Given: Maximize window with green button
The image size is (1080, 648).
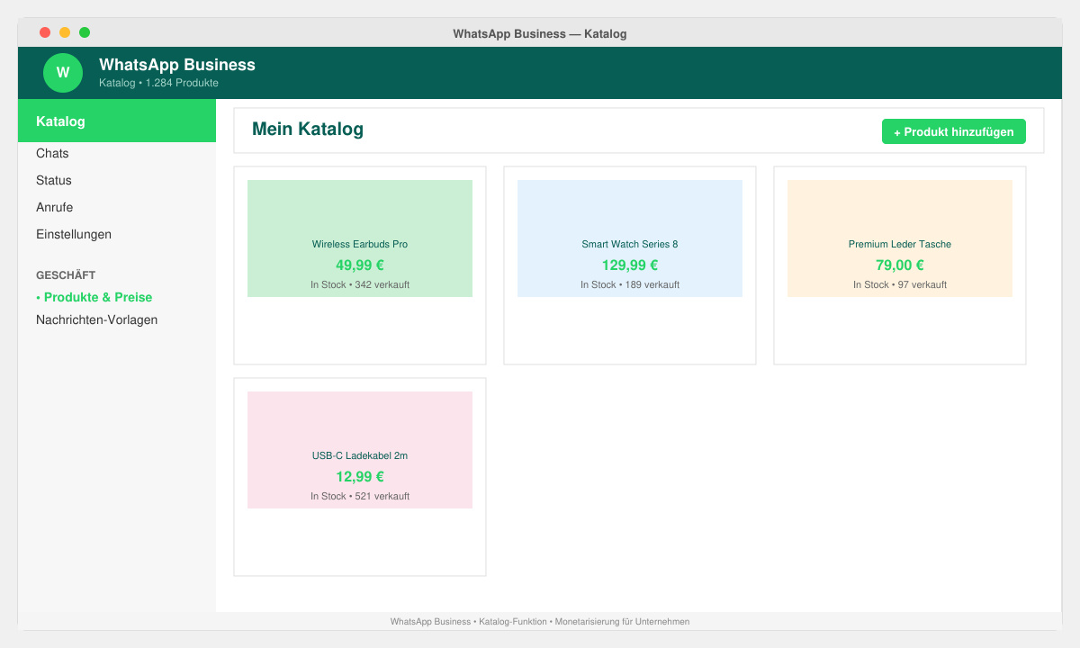Looking at the screenshot, I should point(85,32).
